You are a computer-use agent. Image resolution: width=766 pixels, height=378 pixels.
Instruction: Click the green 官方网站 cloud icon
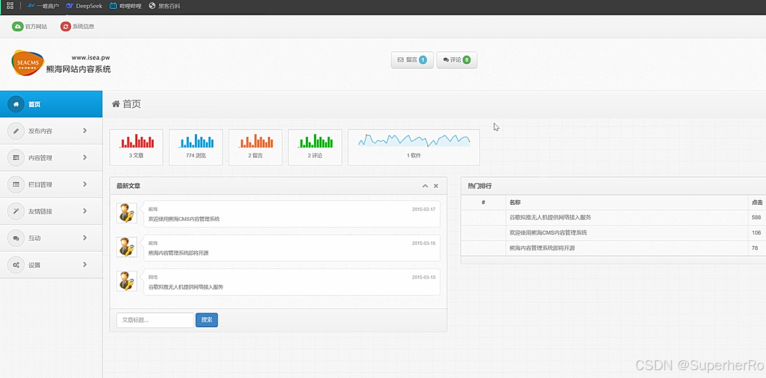[x=17, y=26]
